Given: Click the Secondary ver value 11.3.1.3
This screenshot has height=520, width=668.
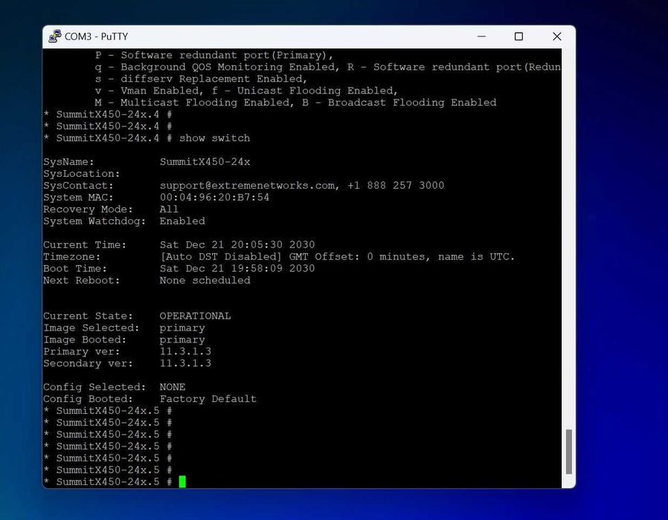Looking at the screenshot, I should click(185, 363).
